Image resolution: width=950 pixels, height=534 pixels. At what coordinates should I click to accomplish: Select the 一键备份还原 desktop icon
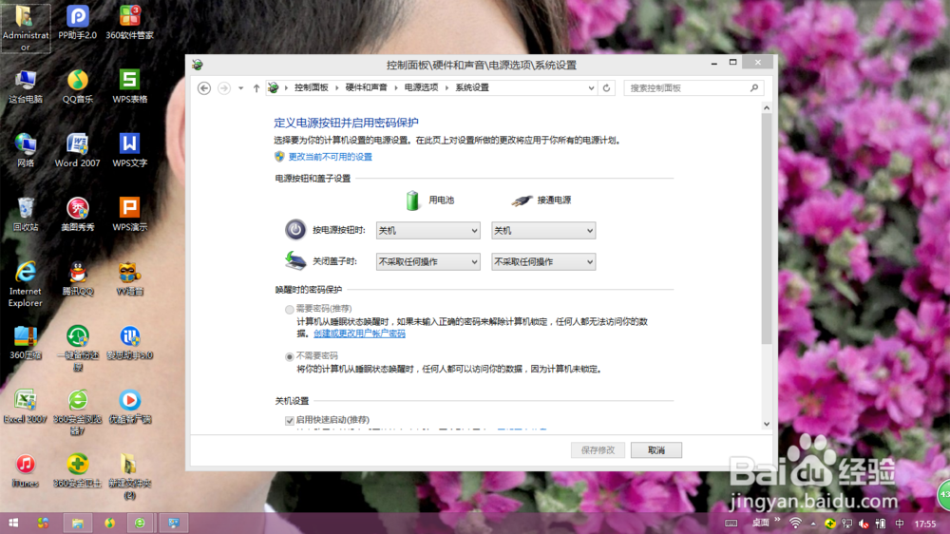[x=78, y=348]
